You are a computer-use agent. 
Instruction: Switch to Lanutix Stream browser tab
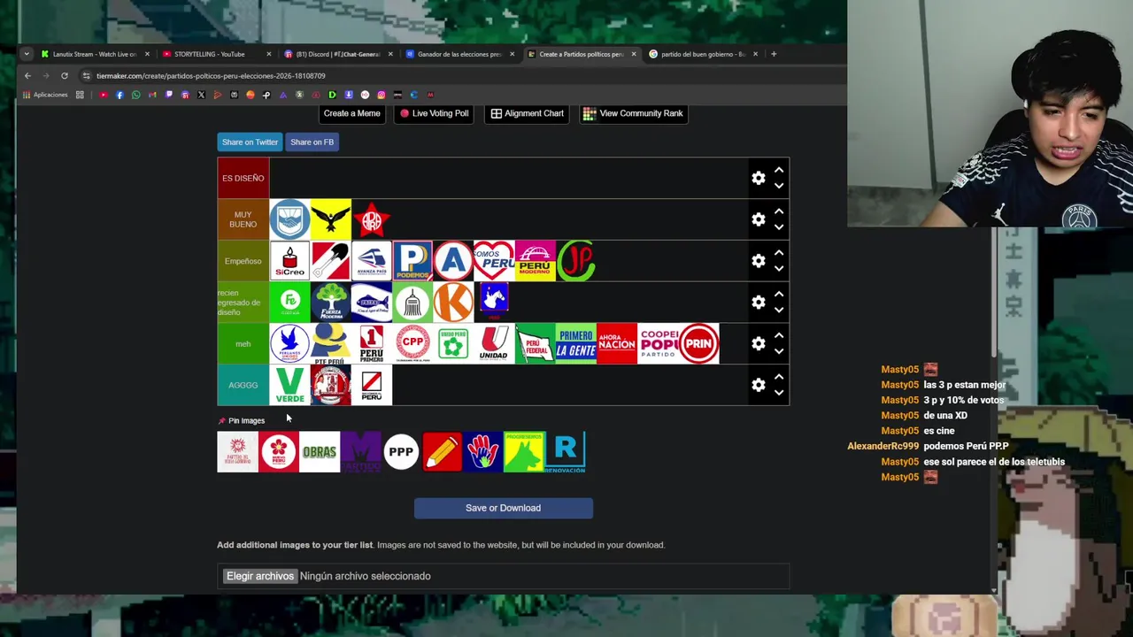coord(95,54)
